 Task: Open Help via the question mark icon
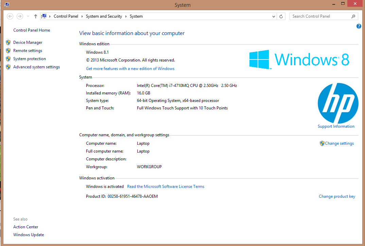pos(359,26)
